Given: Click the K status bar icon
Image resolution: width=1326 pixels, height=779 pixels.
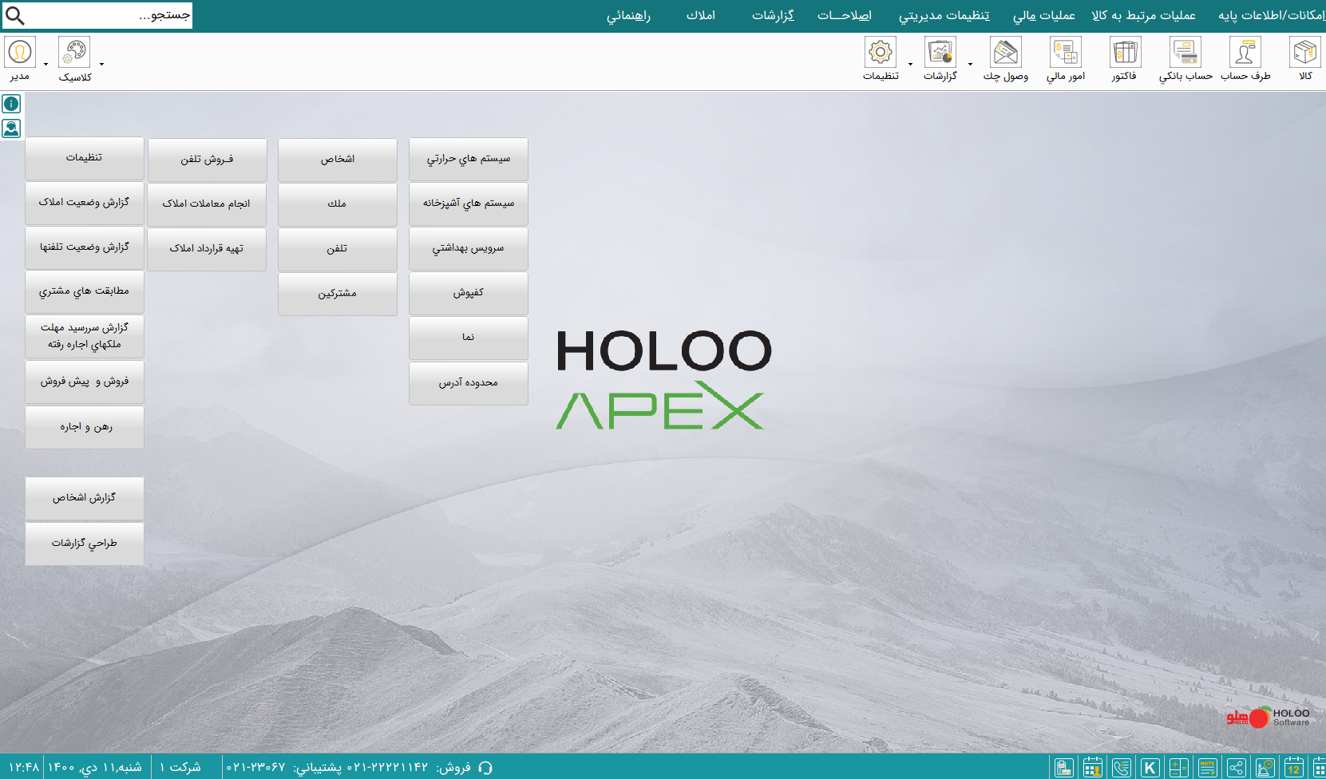Looking at the screenshot, I should click(x=1150, y=768).
